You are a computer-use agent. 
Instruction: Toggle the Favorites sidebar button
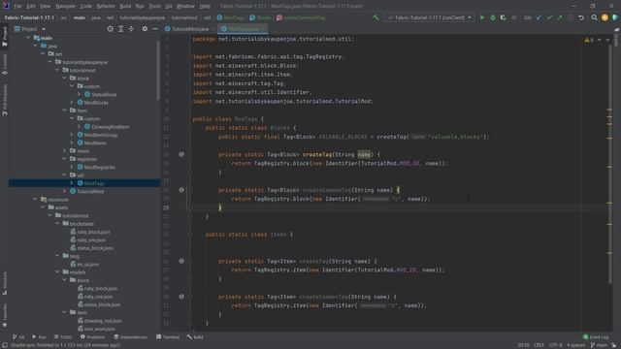pyautogui.click(x=4, y=315)
